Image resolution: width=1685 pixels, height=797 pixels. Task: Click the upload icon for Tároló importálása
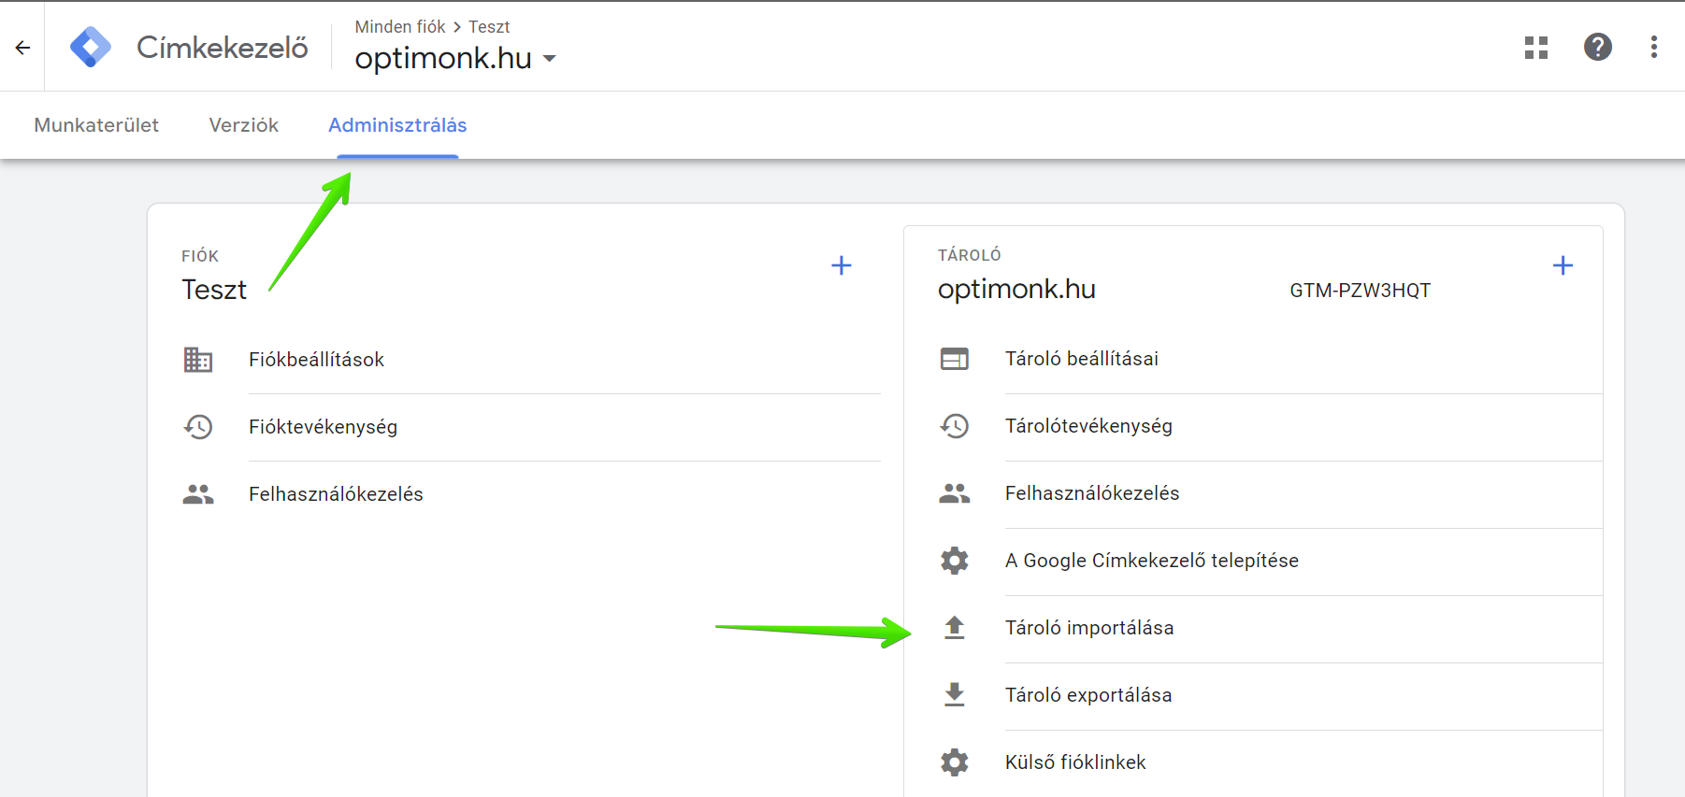[955, 628]
